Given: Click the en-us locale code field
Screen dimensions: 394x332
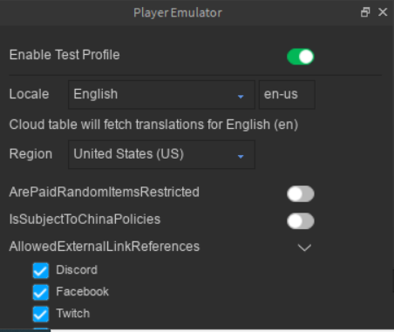Looking at the screenshot, I should pyautogui.click(x=287, y=95).
